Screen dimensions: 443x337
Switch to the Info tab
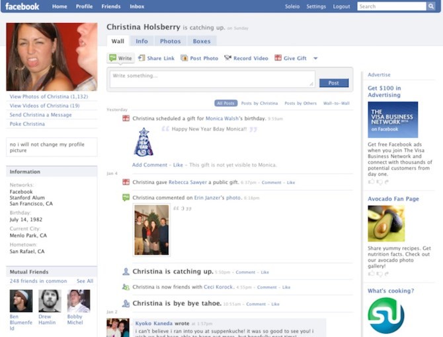click(141, 41)
